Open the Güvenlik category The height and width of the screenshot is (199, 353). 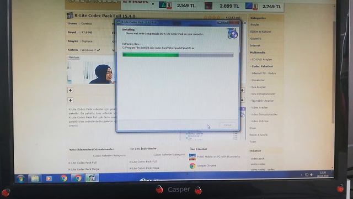tap(255, 39)
